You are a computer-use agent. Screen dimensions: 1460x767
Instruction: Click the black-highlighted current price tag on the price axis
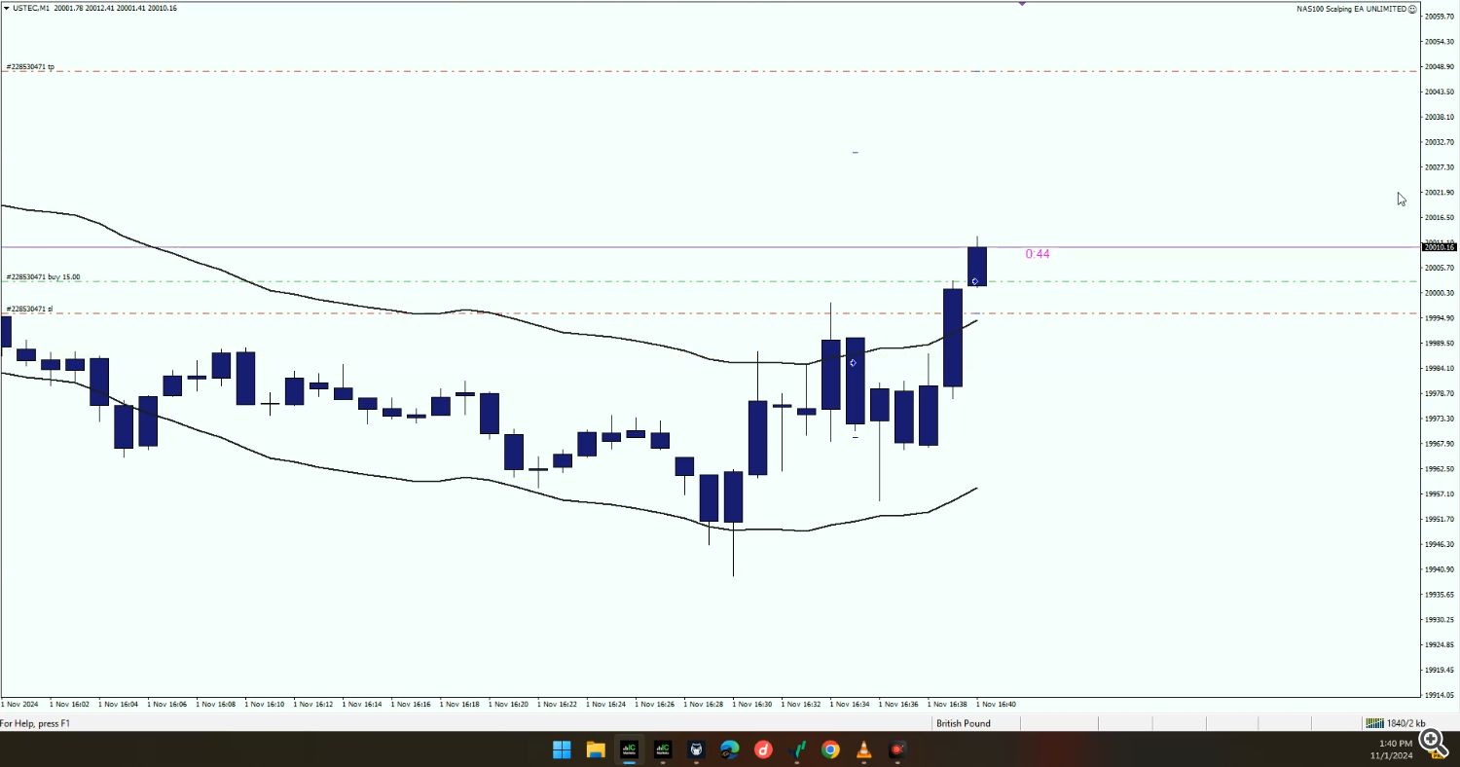pyautogui.click(x=1439, y=247)
